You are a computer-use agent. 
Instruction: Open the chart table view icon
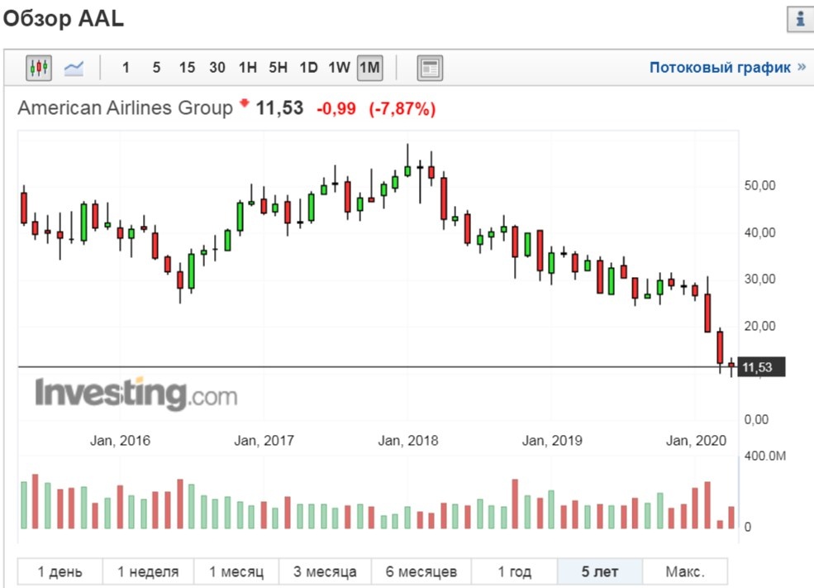tap(430, 68)
